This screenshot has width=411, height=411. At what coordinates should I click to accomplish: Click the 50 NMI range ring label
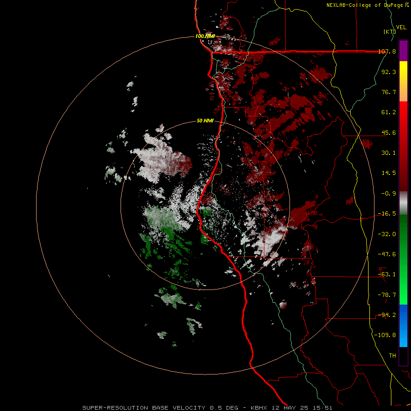[205, 121]
